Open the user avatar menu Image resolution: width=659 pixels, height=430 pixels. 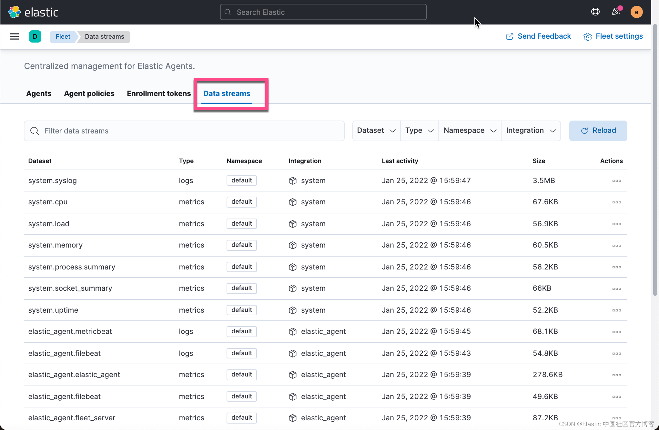point(636,12)
